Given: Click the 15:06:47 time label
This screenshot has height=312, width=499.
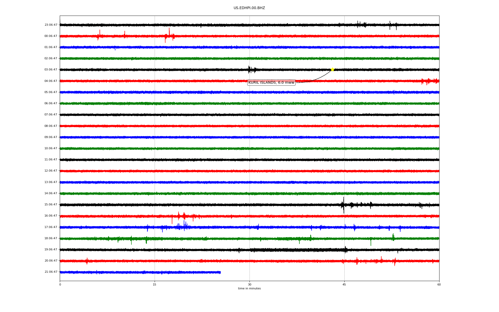Looking at the screenshot, I should 51,205.
